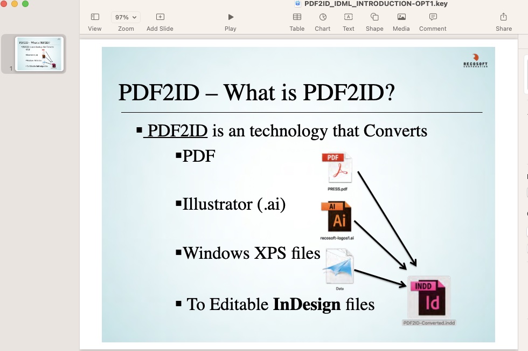The width and height of the screenshot is (528, 351).
Task: Select slide 1 thumbnail in the navigator
Action: point(39,54)
